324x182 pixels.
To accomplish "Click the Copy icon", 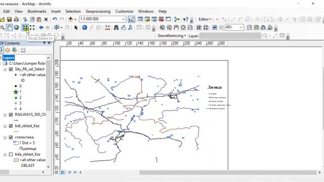I will [x=32, y=19].
